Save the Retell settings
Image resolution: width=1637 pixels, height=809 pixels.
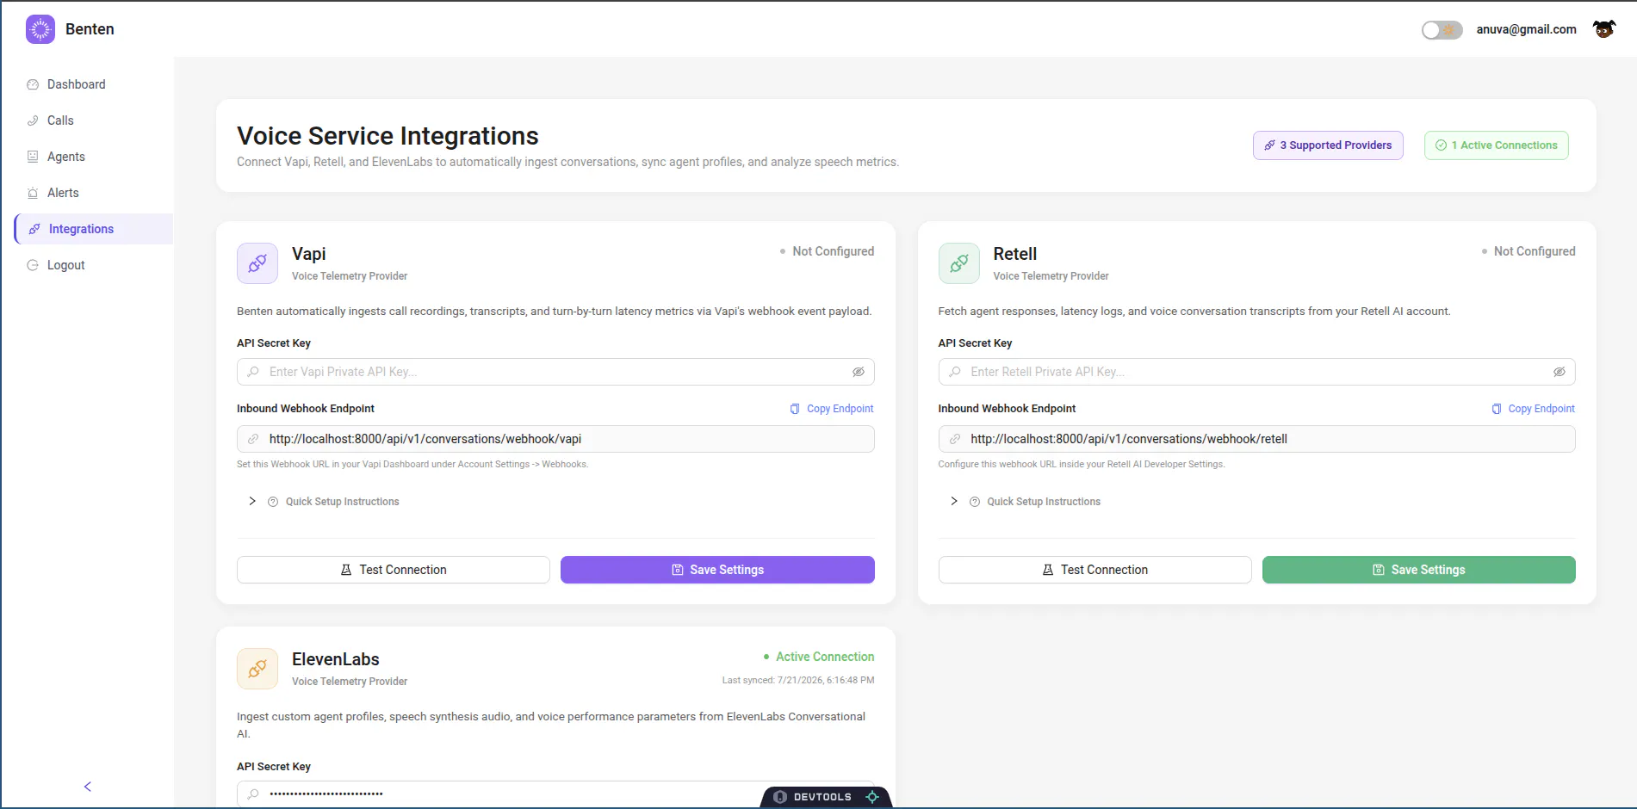(1419, 570)
